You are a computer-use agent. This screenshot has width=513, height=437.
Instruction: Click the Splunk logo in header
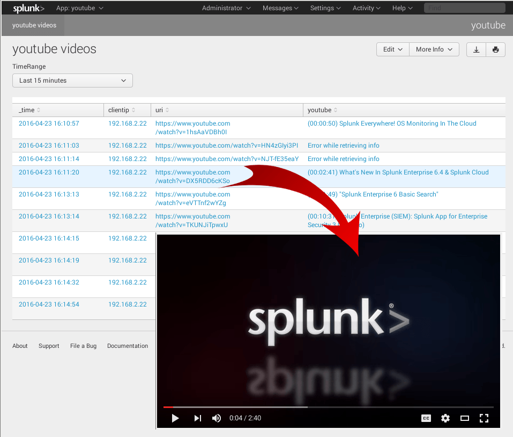28,8
